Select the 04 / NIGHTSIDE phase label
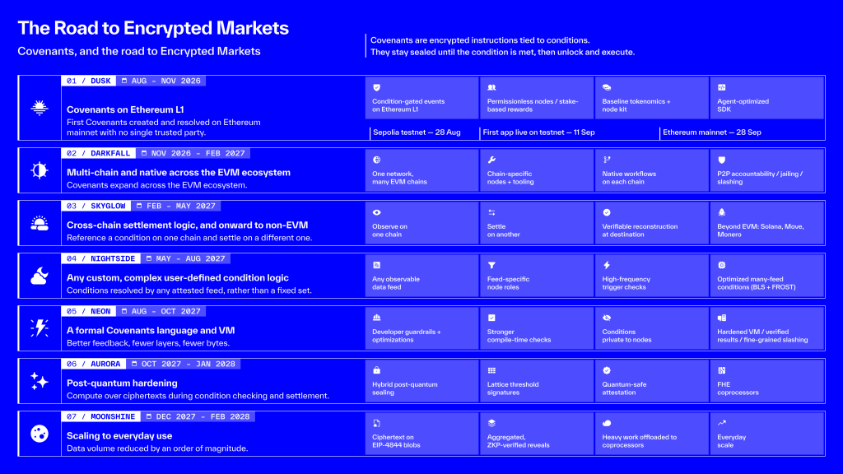This screenshot has height=474, width=843. [101, 258]
